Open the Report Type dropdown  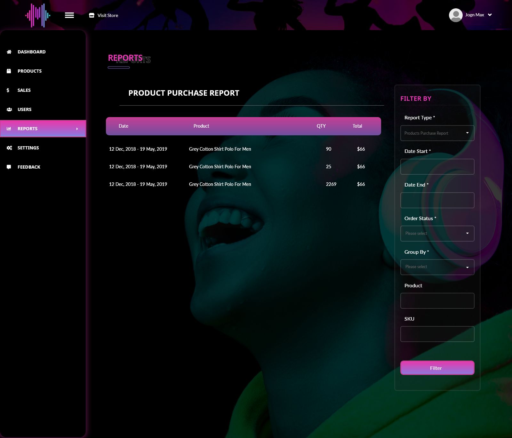(x=437, y=133)
